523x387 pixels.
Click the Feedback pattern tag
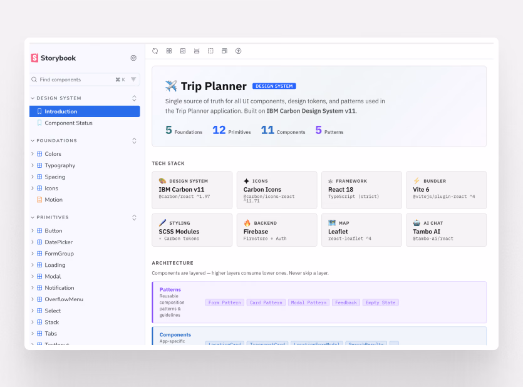[346, 302]
